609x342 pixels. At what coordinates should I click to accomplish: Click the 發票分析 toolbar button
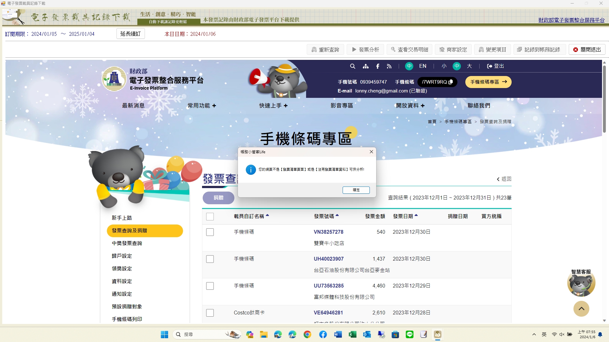point(365,50)
